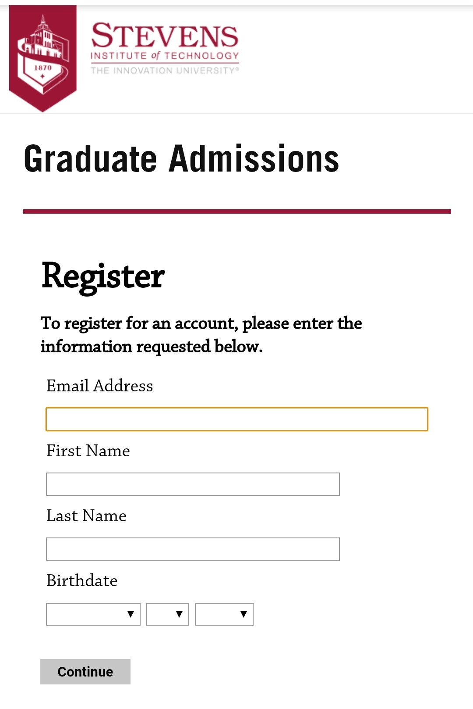Click the Institute of Technology subtitle
The height and width of the screenshot is (709, 473).
[165, 56]
